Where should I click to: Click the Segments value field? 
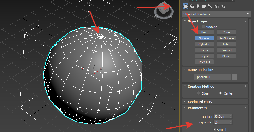click(221, 122)
